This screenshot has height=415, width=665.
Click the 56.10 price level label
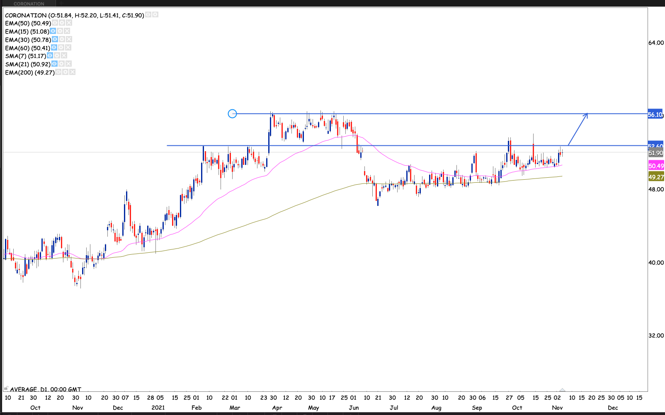pos(655,114)
